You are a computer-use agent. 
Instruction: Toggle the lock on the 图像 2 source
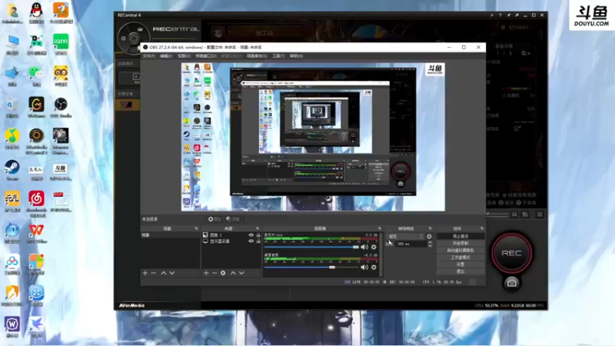(x=258, y=235)
